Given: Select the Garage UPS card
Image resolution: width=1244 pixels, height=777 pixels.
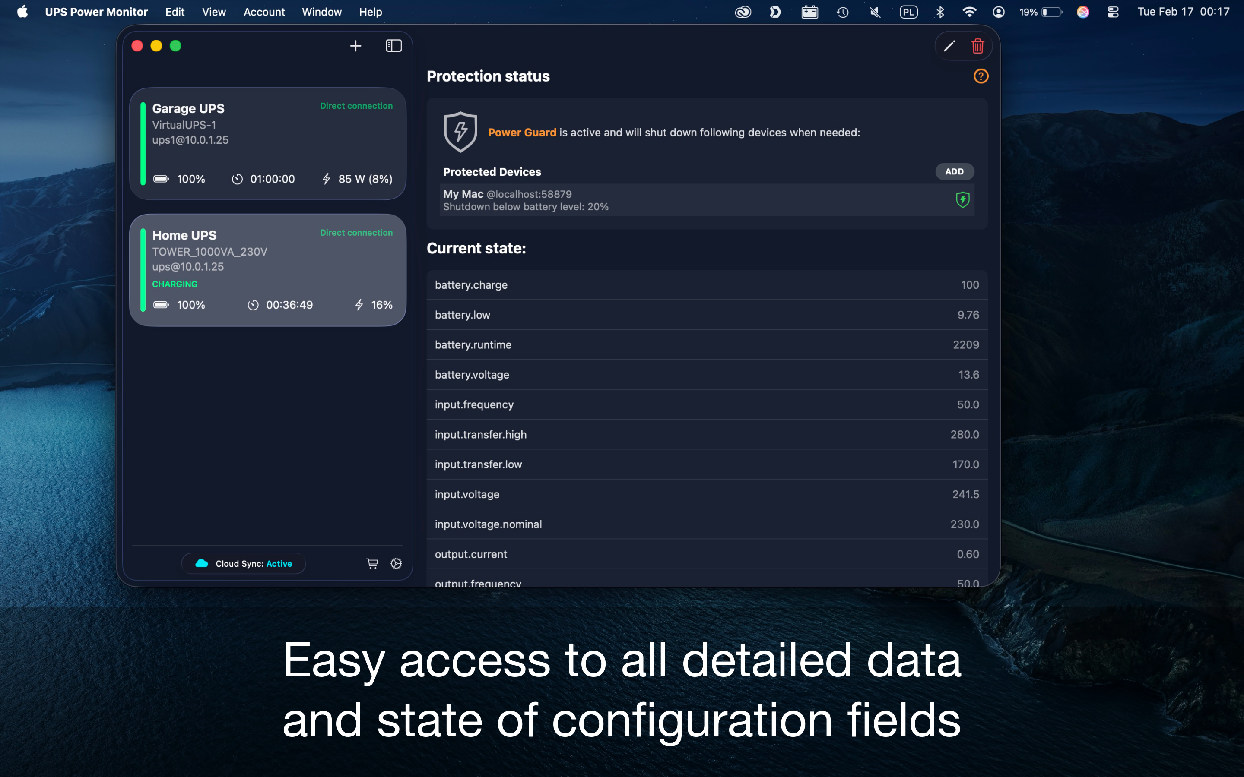Looking at the screenshot, I should click(267, 143).
